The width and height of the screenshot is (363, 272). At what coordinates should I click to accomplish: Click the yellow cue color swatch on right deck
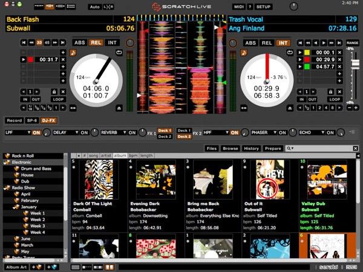307,53
